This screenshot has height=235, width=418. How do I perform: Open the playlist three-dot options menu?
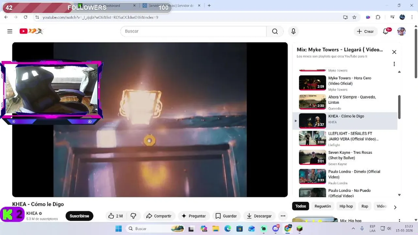pos(394,64)
